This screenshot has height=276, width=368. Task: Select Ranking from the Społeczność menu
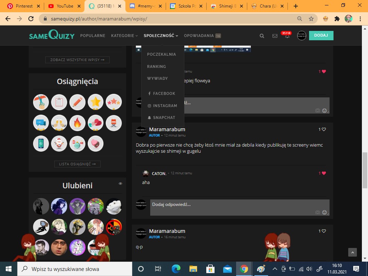click(x=156, y=66)
